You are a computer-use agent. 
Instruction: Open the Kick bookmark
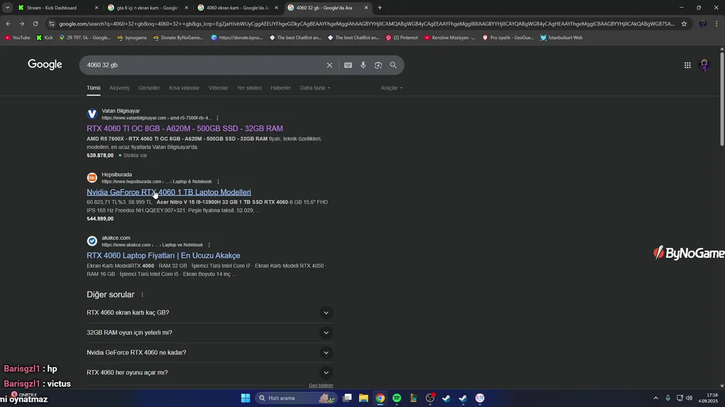[44, 38]
